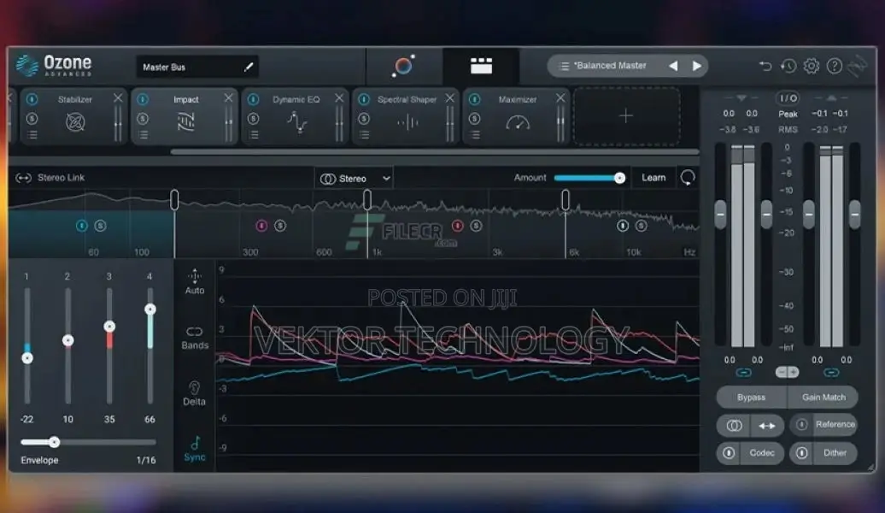Select the Spectral Shaper module icon
885x513 pixels.
(x=407, y=122)
